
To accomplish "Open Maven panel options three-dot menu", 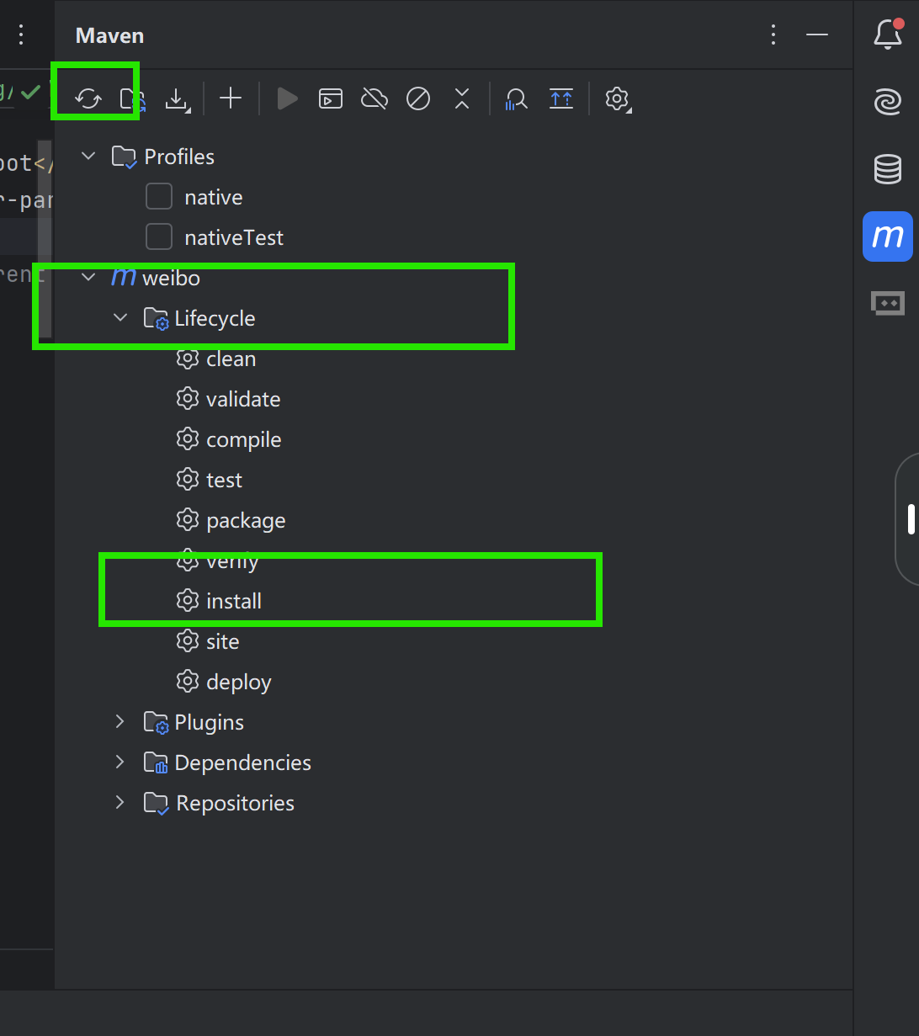I will 773,35.
